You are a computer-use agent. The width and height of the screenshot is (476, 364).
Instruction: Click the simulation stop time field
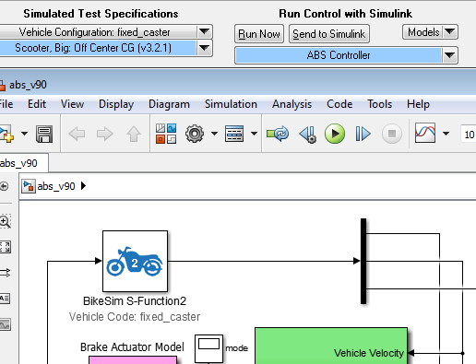coord(468,135)
